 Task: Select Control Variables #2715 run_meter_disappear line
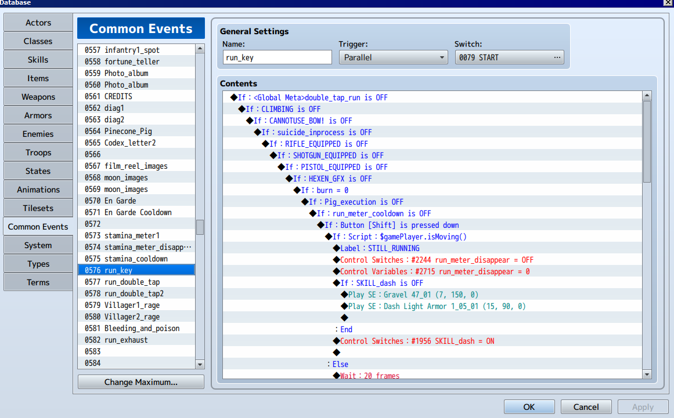coord(433,271)
